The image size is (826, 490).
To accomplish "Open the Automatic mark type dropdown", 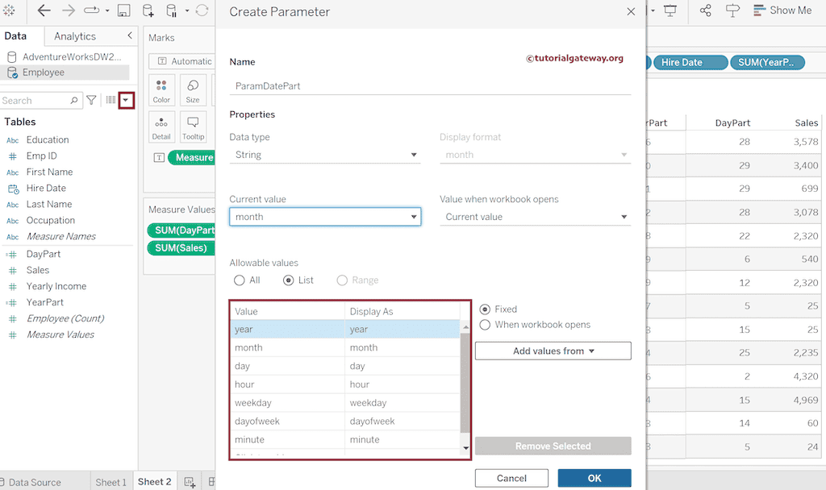I will (x=181, y=61).
